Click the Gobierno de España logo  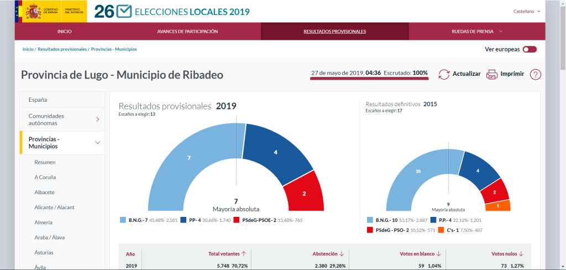51,12
